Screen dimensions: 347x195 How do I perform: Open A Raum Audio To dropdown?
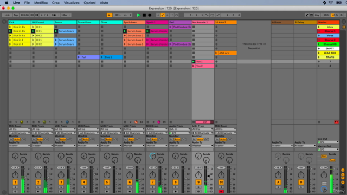282,146
